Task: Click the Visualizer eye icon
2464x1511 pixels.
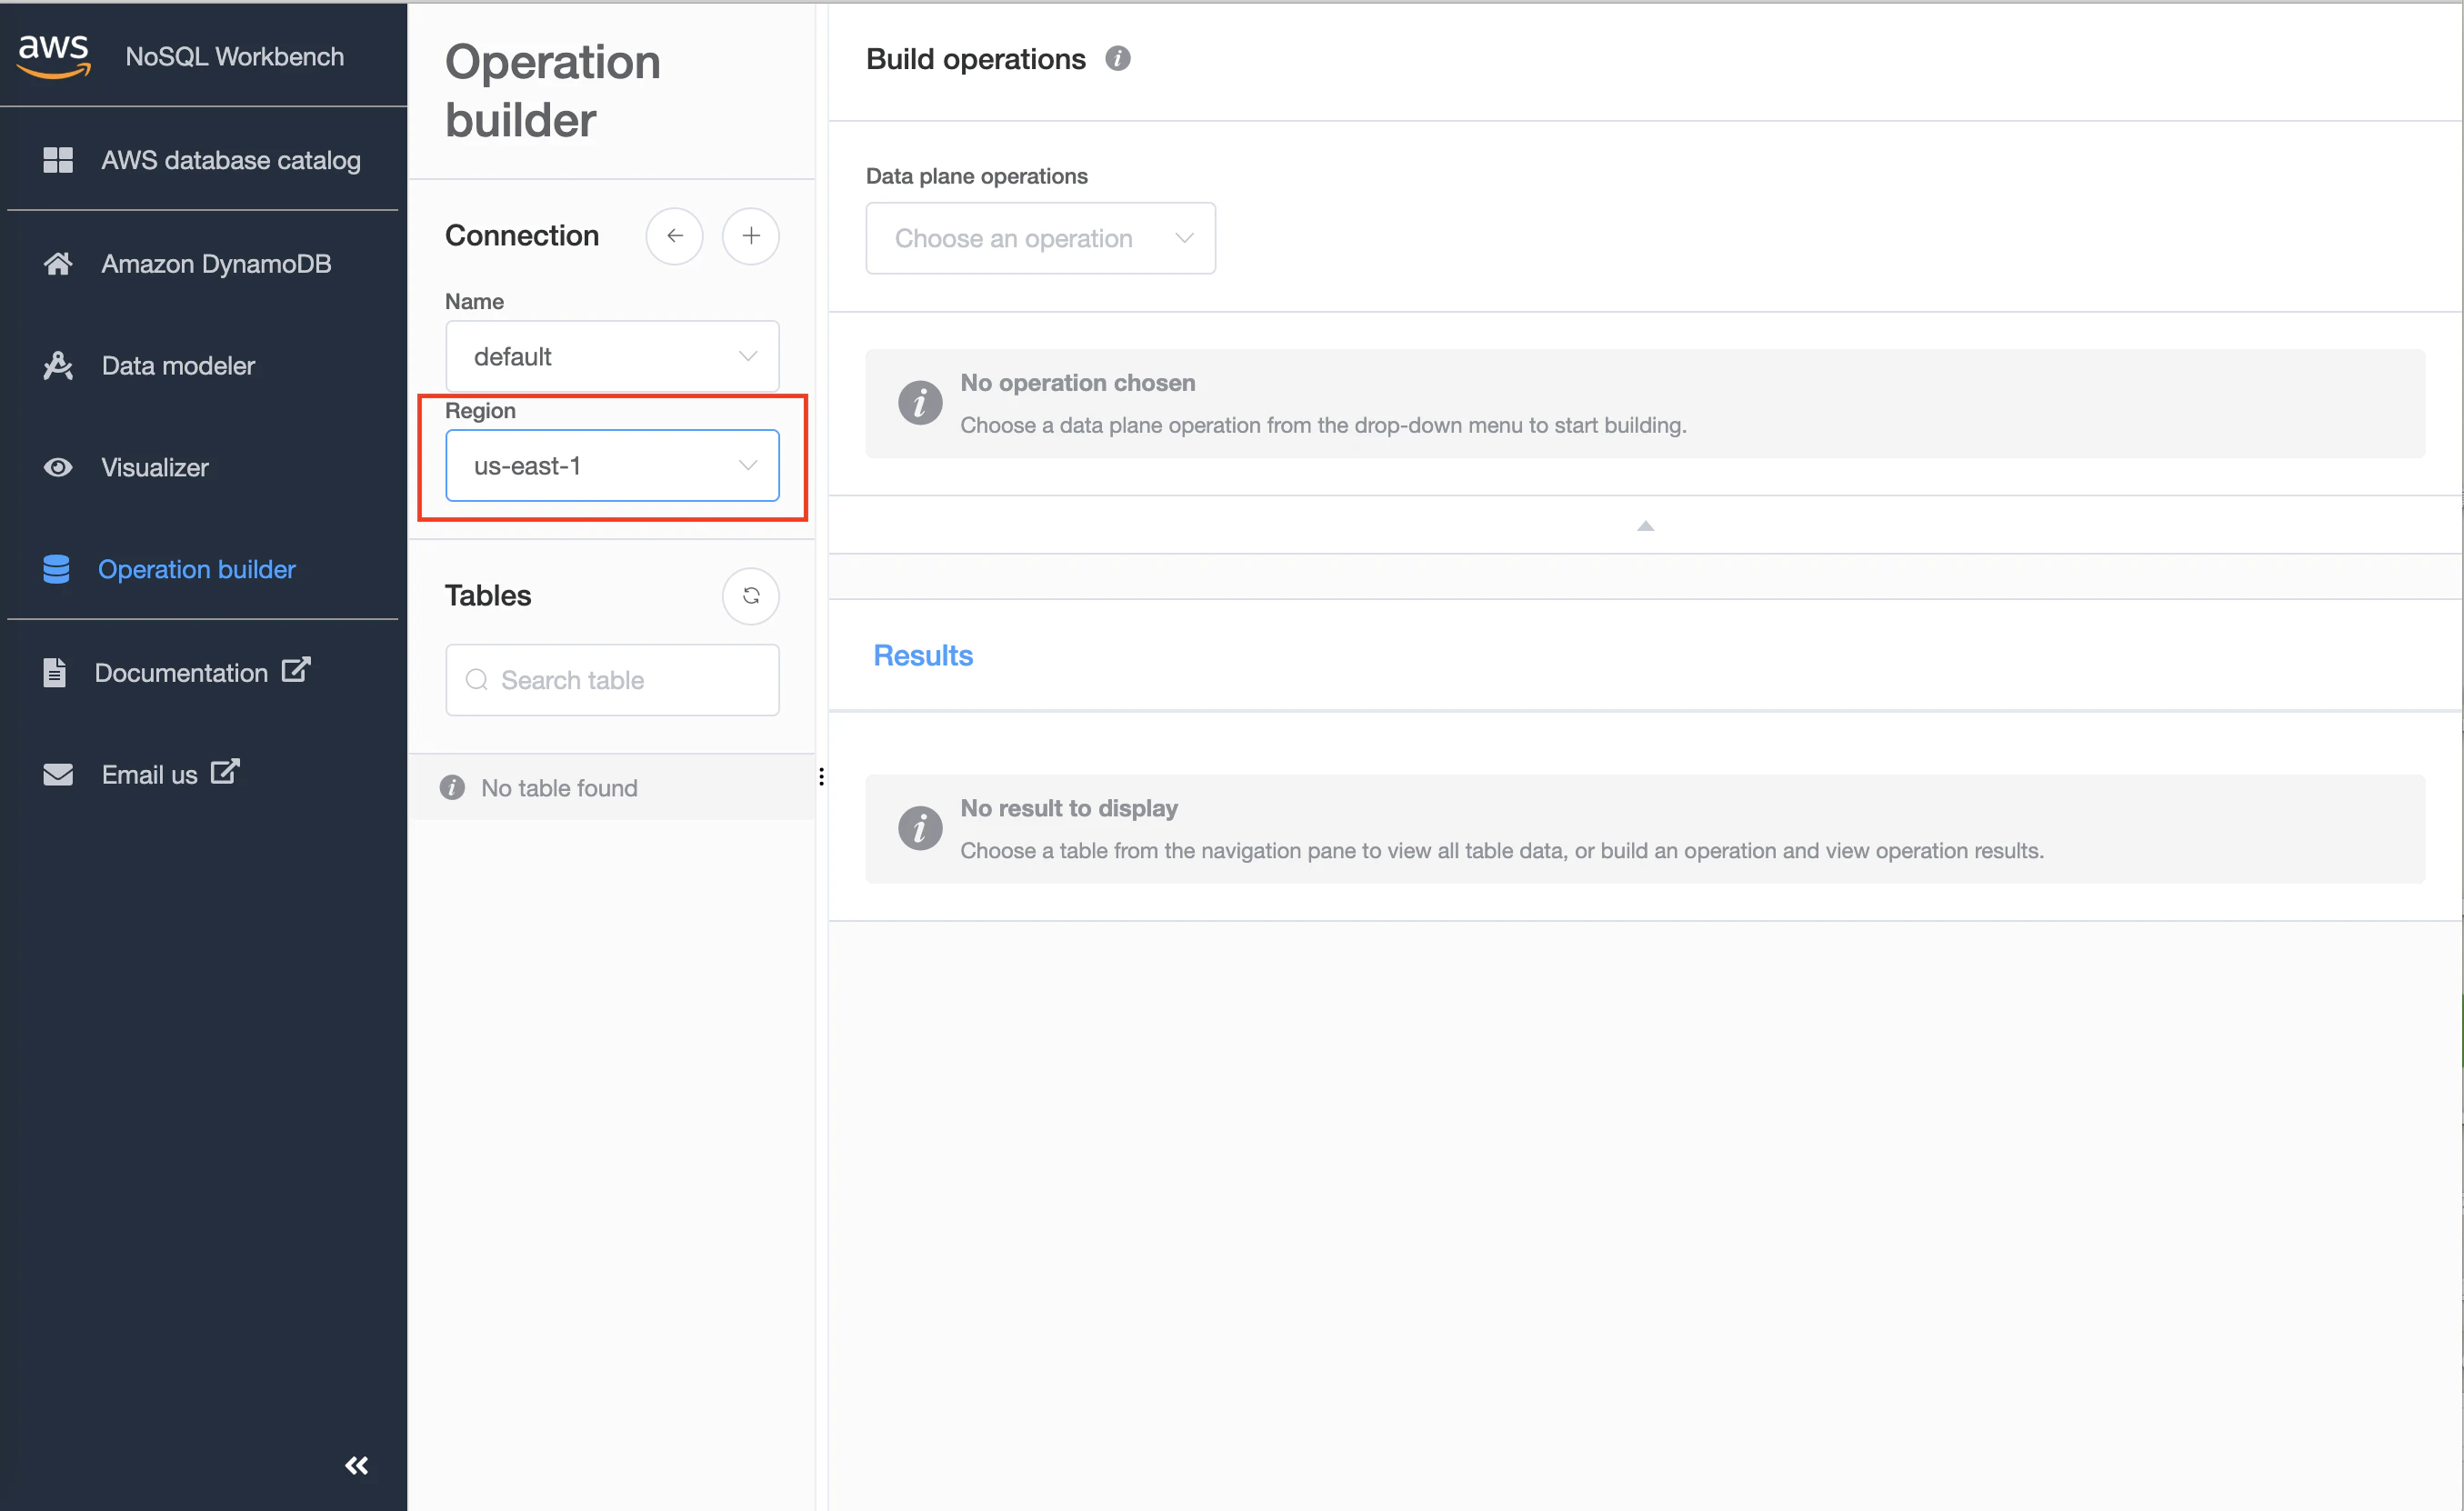Action: pos(58,467)
